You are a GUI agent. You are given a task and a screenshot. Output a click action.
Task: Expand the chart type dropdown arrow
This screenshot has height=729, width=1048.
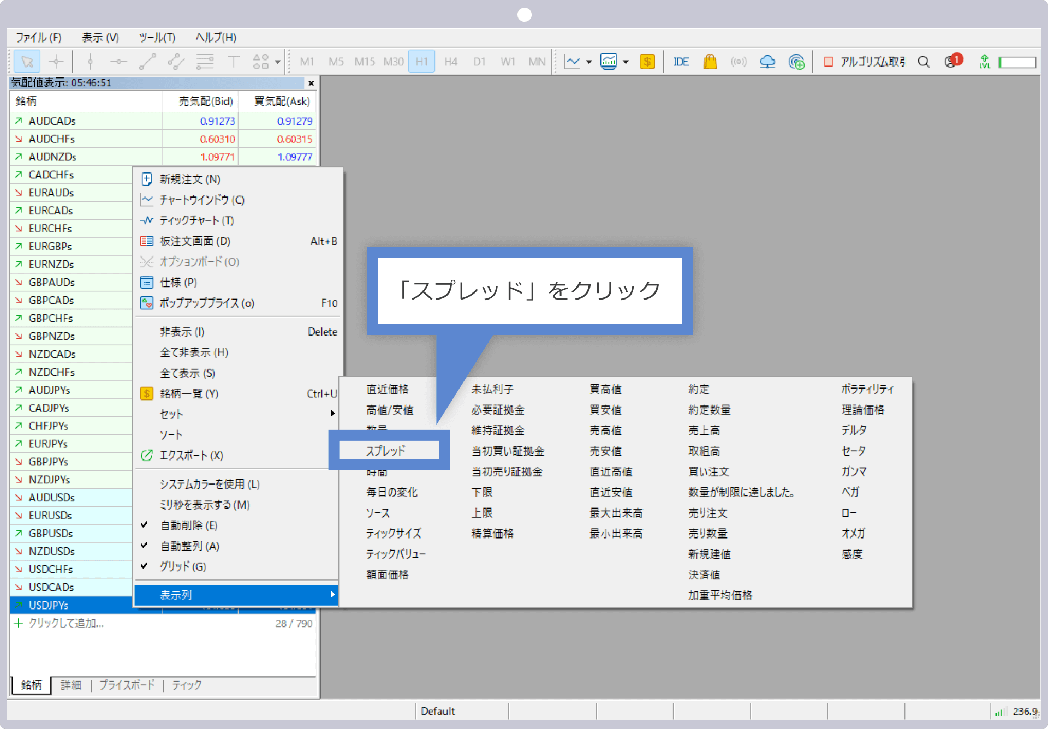click(x=589, y=62)
